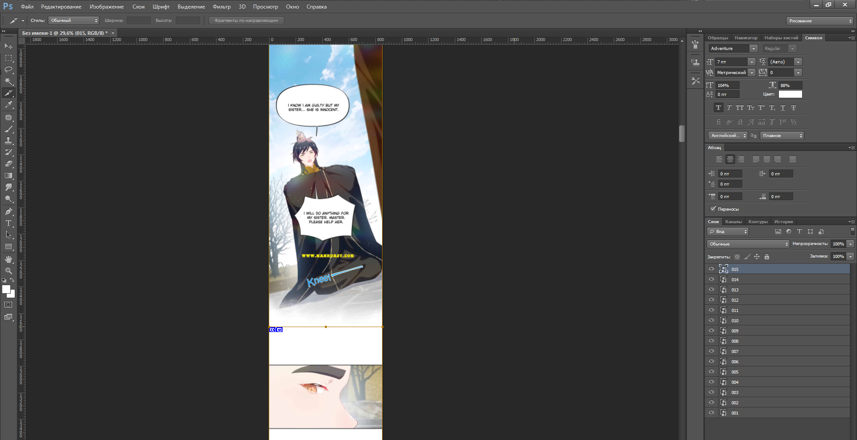Screen dimensions: 857x440
Task: Open the Английский language dropdown
Action: [728, 135]
